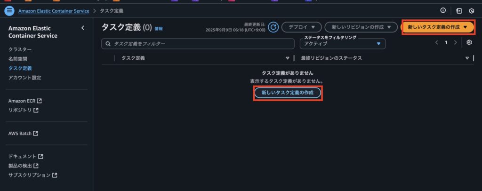
Task: Click center 新しいタスク定義の作成 button
Action: pyautogui.click(x=288, y=93)
